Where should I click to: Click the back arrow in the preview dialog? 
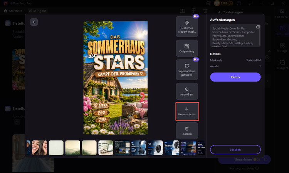coord(34,22)
